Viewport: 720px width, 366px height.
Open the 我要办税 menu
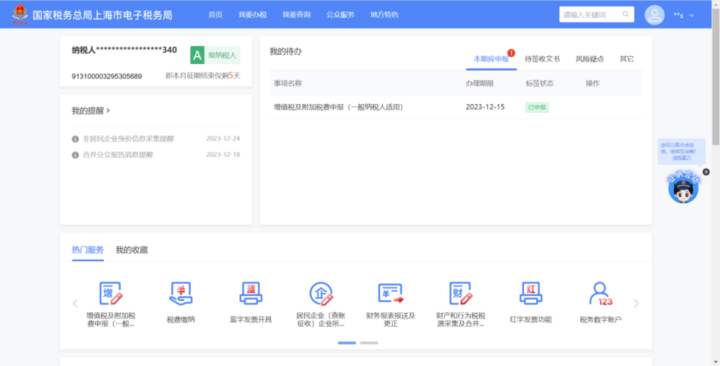pos(252,15)
